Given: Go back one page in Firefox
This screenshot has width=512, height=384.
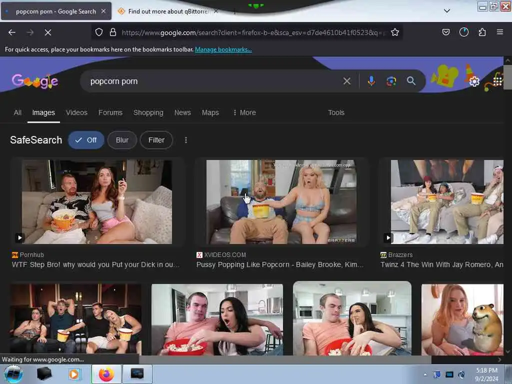Looking at the screenshot, I should (12, 32).
